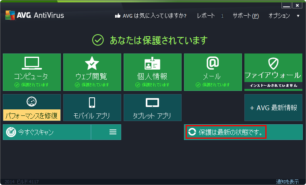306x185 pixels.
Task: Open the ファイアウォール shield tile
Action: [273, 72]
